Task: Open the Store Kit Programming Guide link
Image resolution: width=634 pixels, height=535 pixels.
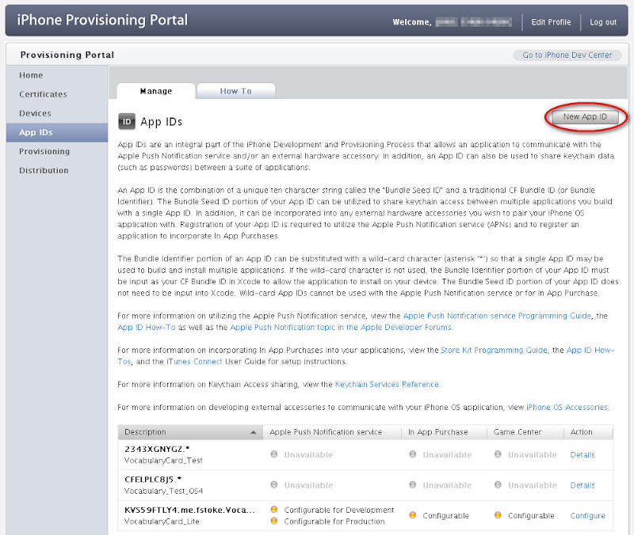Action: (x=494, y=350)
